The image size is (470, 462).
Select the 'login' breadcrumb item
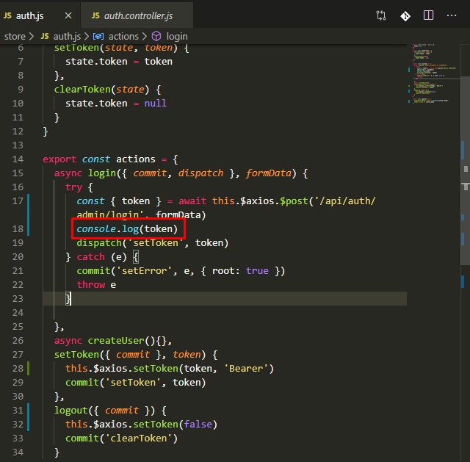177,37
